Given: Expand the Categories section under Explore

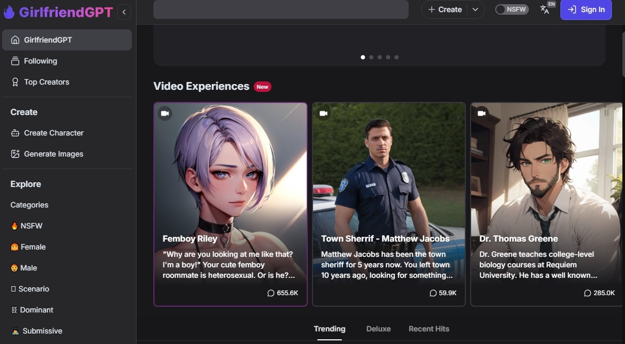Looking at the screenshot, I should pyautogui.click(x=29, y=205).
